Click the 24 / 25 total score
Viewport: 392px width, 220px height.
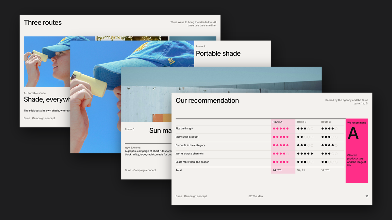(x=277, y=170)
